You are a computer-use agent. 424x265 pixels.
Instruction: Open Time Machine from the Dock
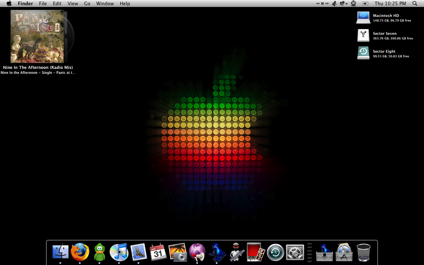[276, 252]
